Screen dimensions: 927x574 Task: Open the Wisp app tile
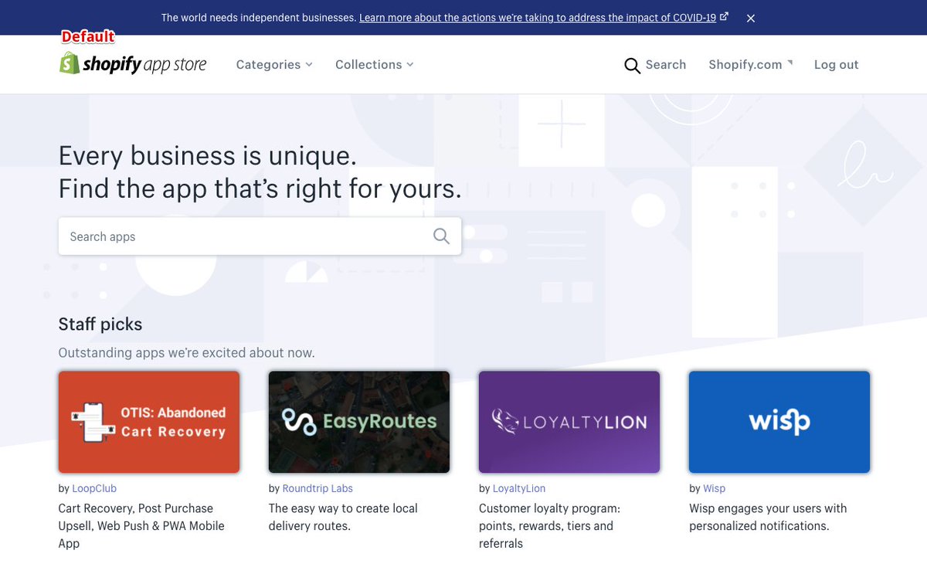(x=779, y=422)
